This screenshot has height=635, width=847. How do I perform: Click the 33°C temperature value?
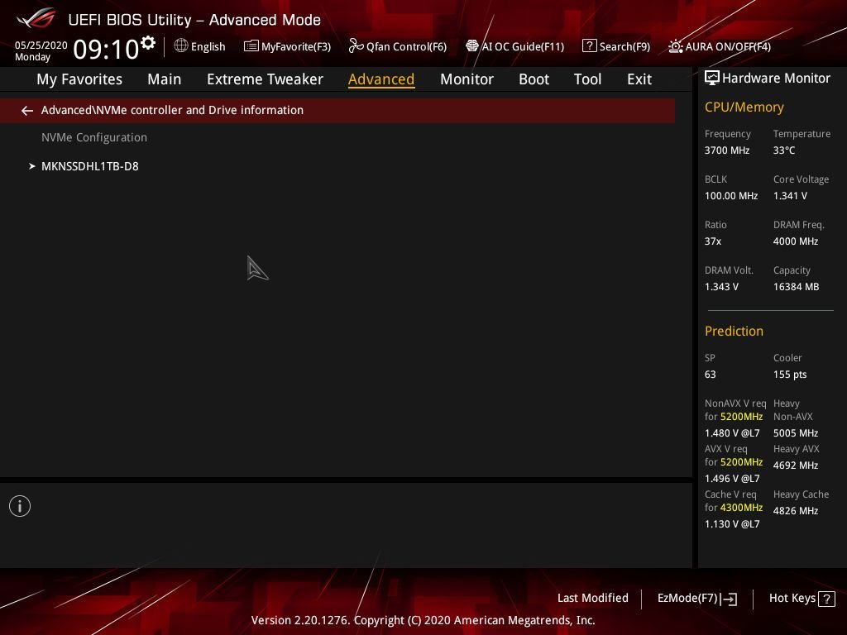(x=784, y=150)
